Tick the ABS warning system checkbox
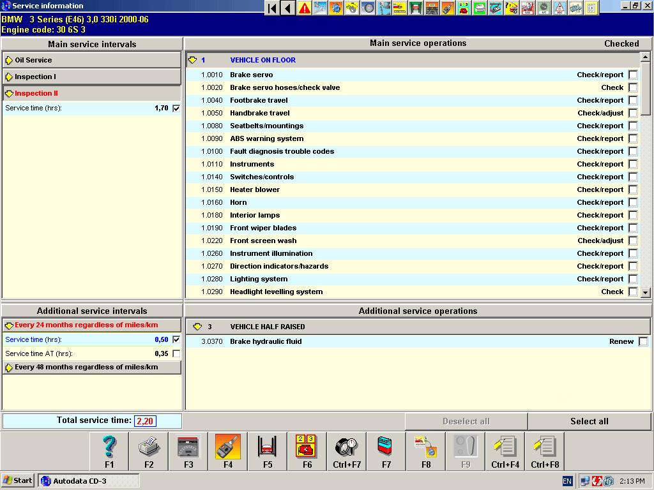654x490 pixels. tap(633, 138)
